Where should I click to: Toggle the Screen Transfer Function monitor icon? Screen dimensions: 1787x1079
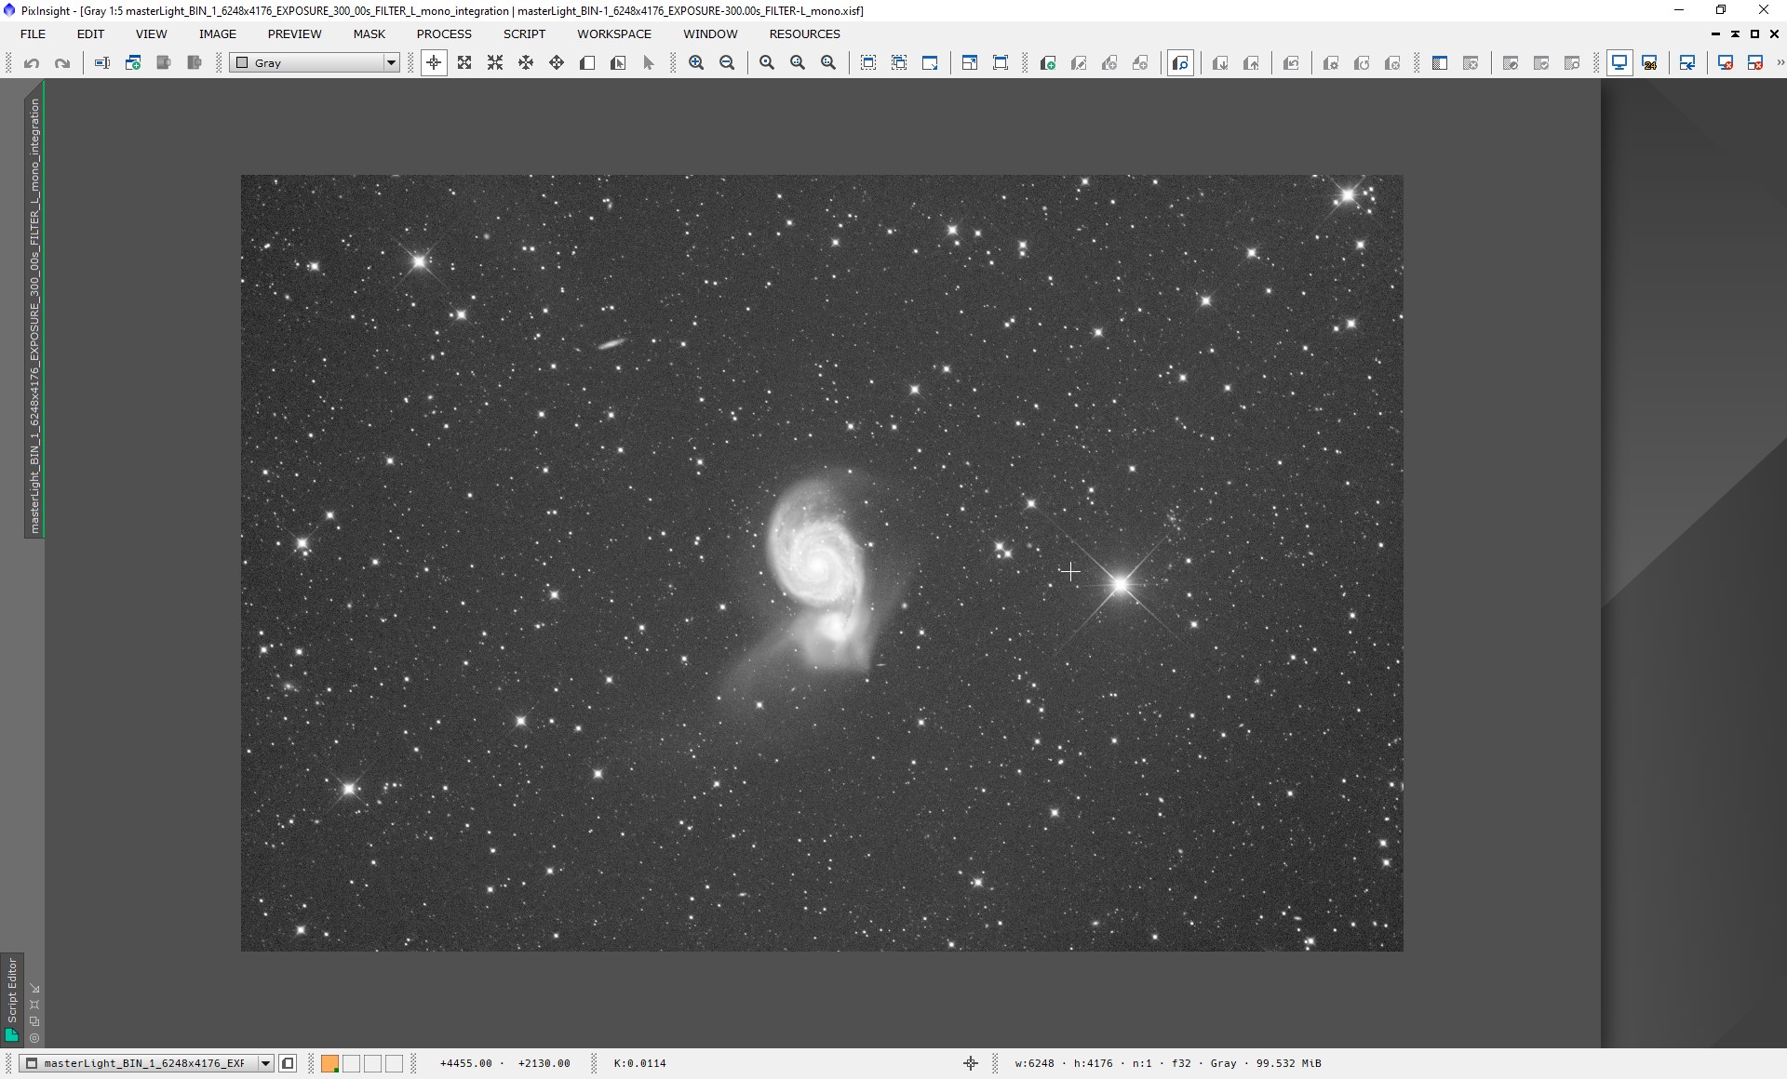(1619, 63)
